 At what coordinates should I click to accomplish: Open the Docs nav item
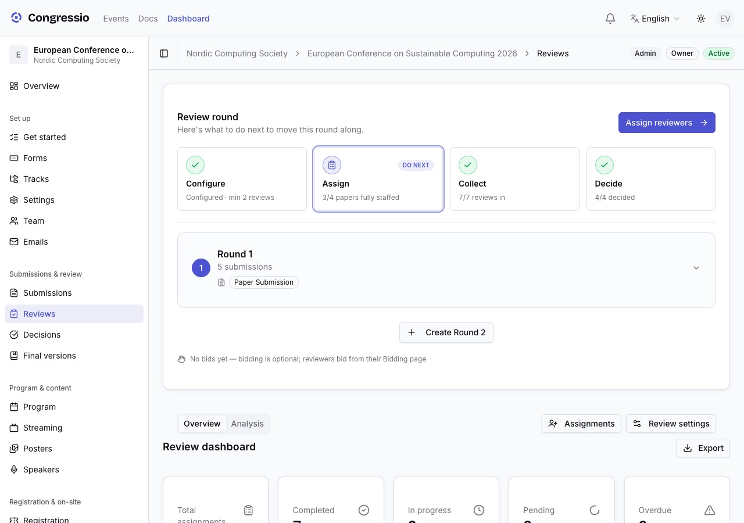148,19
